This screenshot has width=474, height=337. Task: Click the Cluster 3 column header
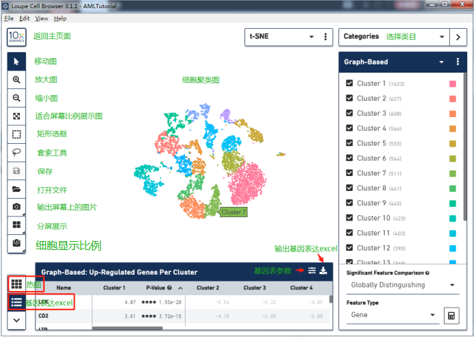255,288
